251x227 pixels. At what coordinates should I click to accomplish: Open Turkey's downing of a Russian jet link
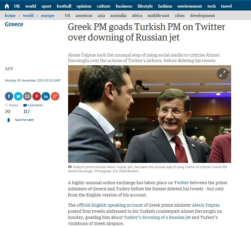point(157,217)
